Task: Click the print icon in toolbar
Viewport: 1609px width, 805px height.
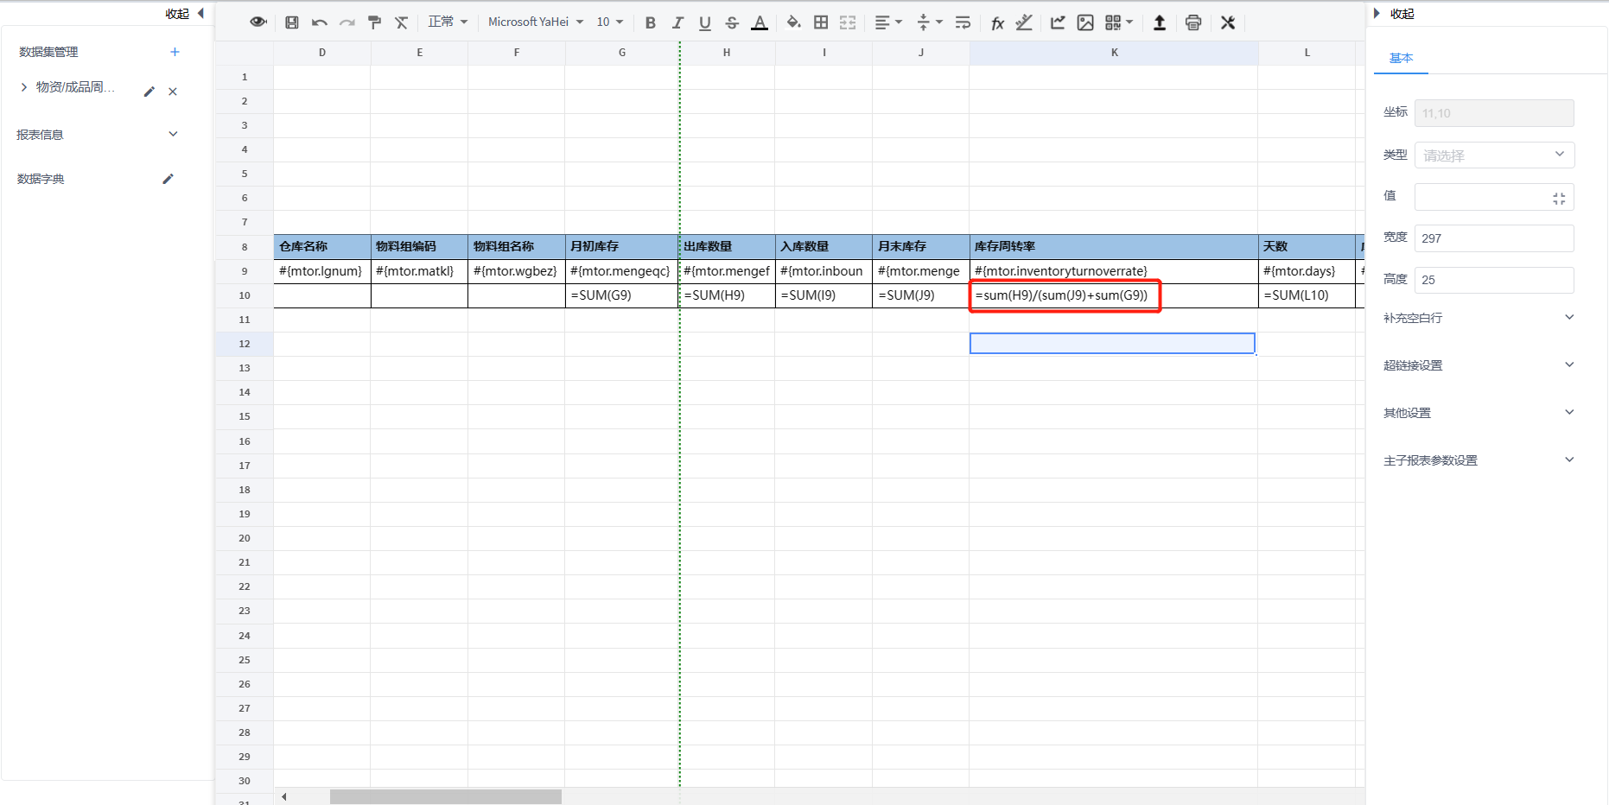Action: [x=1193, y=22]
